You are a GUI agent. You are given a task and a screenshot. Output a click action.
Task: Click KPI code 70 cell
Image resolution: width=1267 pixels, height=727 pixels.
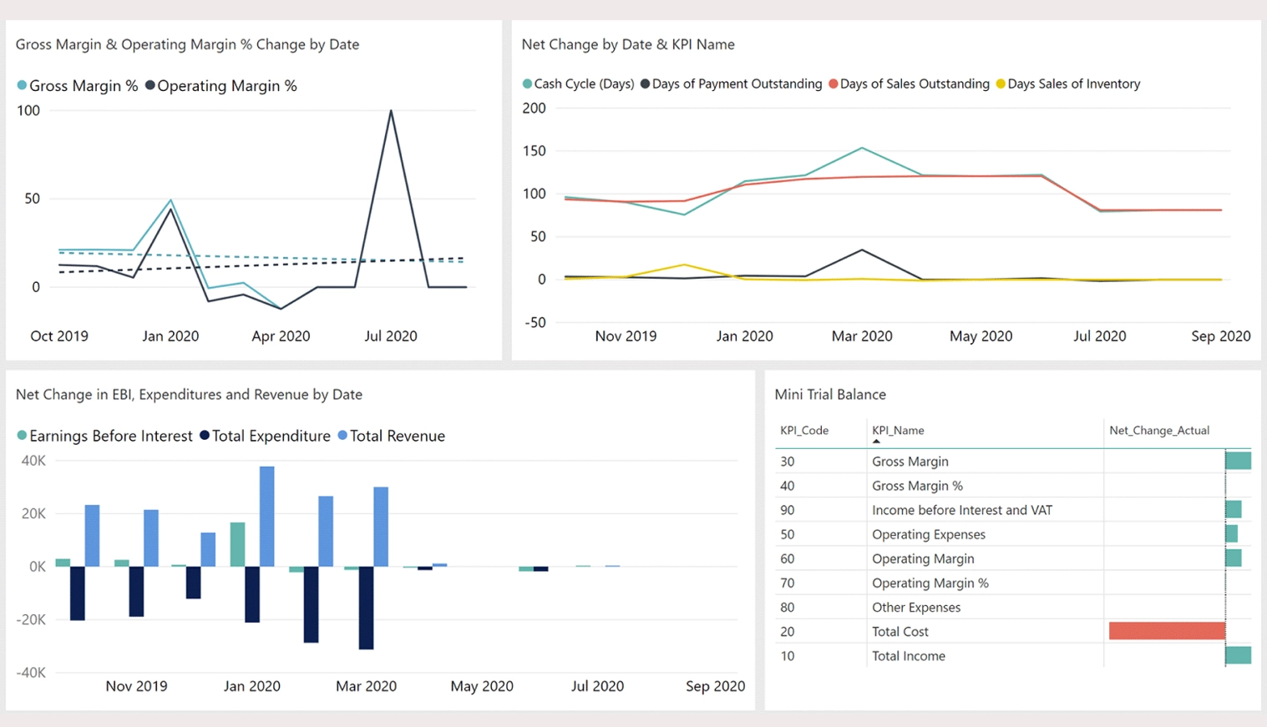click(x=788, y=583)
